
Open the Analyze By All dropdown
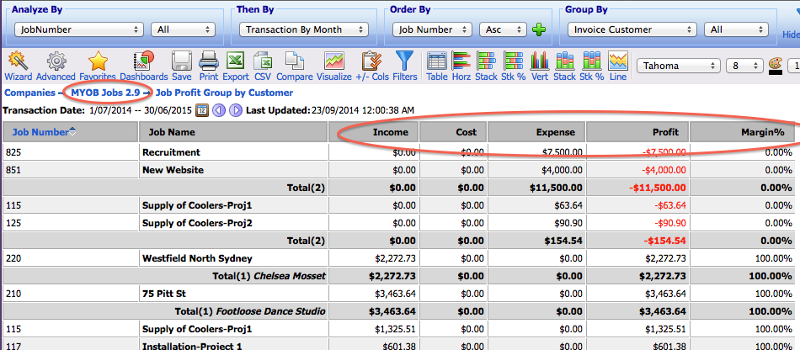coord(183,29)
